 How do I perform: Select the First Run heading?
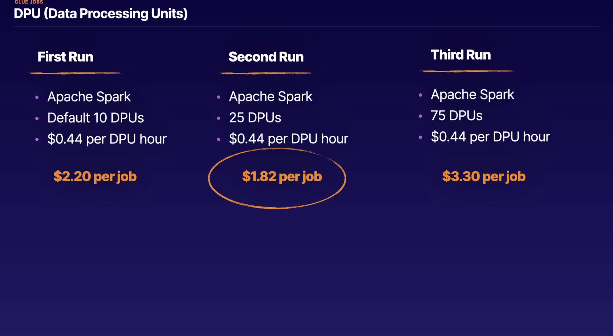click(x=65, y=57)
